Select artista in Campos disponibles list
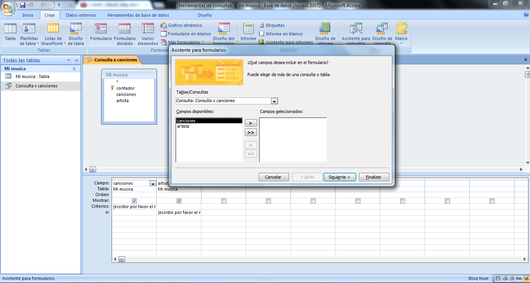Viewport: 530px width, 283px height. click(x=209, y=126)
